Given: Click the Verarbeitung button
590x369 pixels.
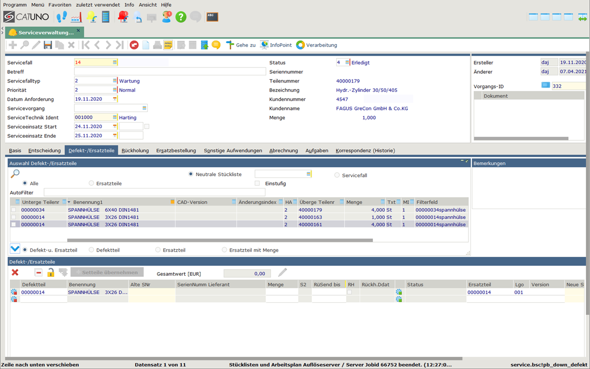Looking at the screenshot, I should (317, 45).
